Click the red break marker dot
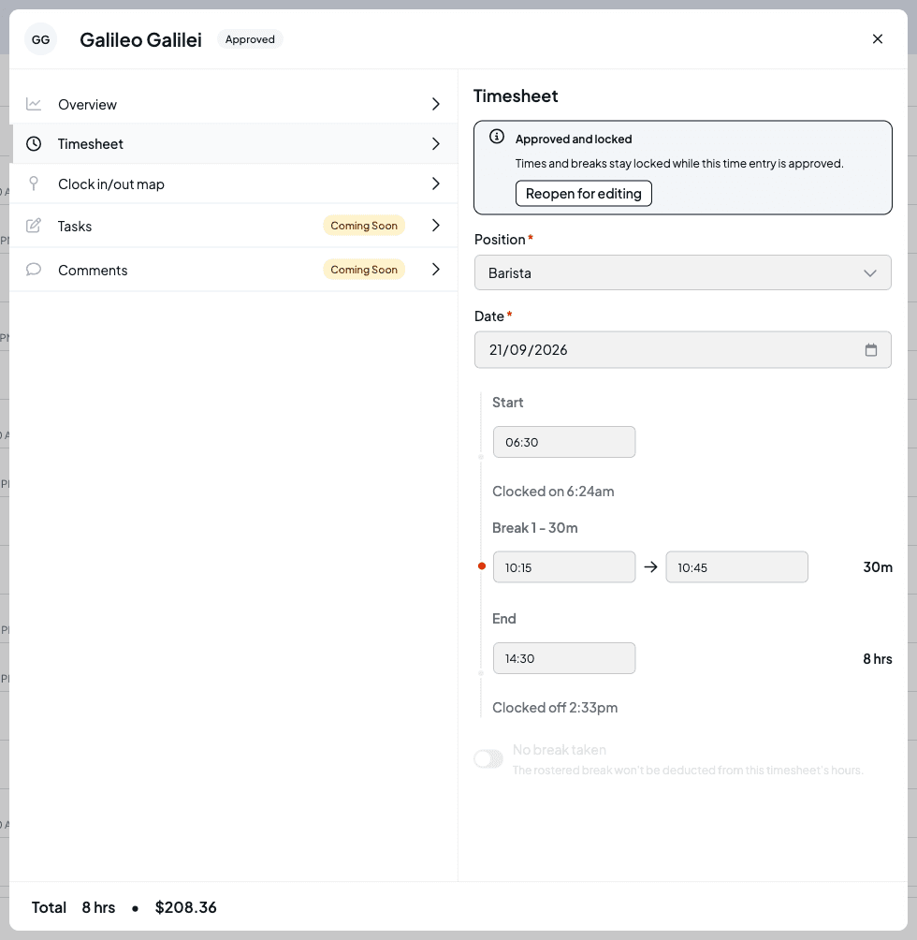Image resolution: width=917 pixels, height=940 pixels. pos(482,565)
